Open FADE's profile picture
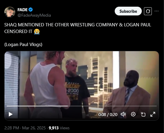This screenshot has height=133, width=164. tap(10, 12)
